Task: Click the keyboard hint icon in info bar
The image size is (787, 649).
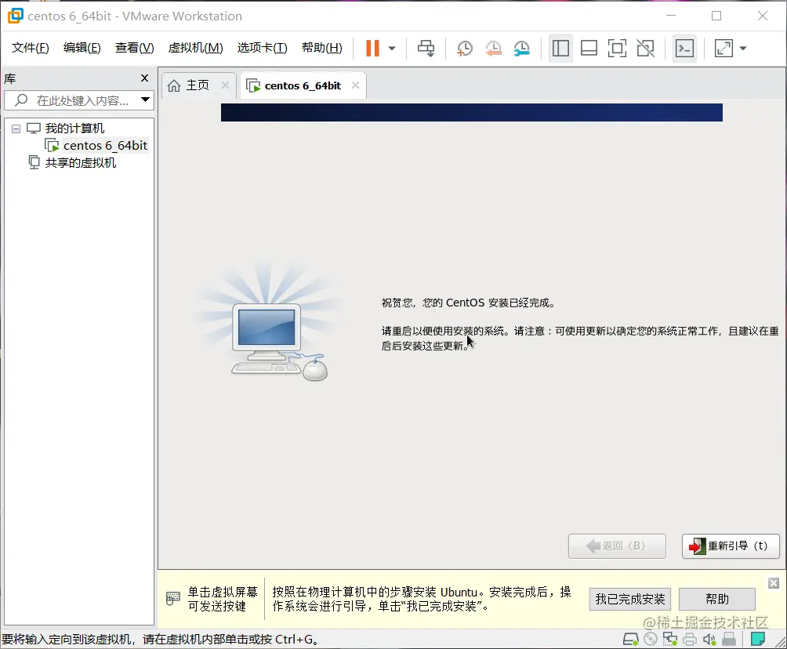Action: [x=173, y=598]
